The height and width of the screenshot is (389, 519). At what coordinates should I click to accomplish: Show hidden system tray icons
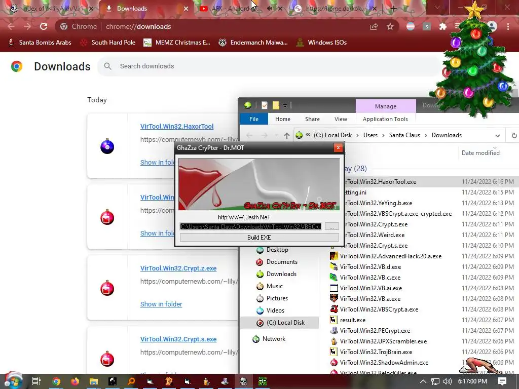pos(423,381)
